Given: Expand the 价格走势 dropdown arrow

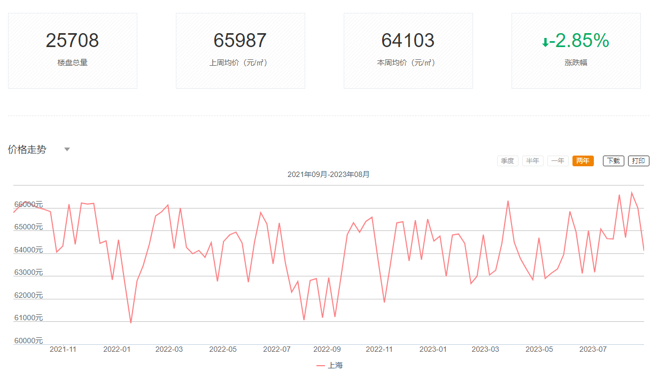Looking at the screenshot, I should tap(67, 150).
